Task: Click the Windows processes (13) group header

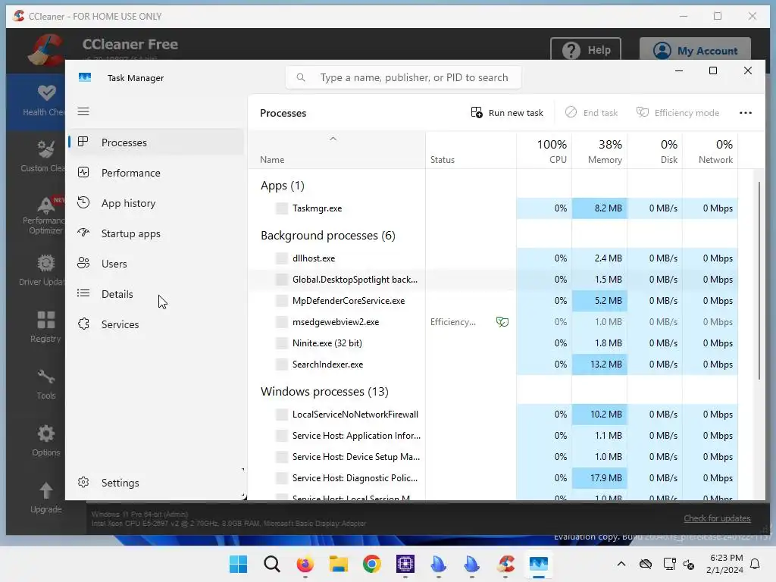Action: click(x=324, y=392)
